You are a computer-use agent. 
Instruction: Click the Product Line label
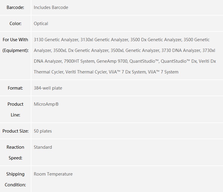[15, 109]
